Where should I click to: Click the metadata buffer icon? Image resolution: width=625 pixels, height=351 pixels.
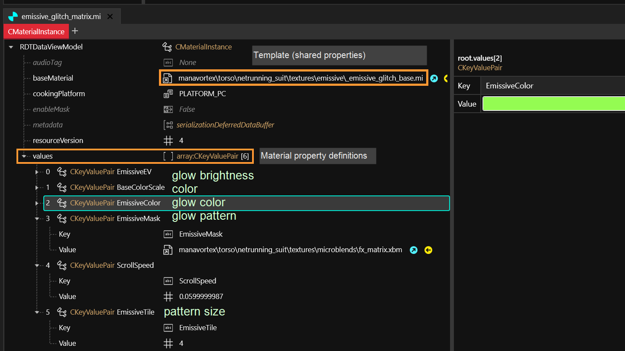(x=168, y=125)
